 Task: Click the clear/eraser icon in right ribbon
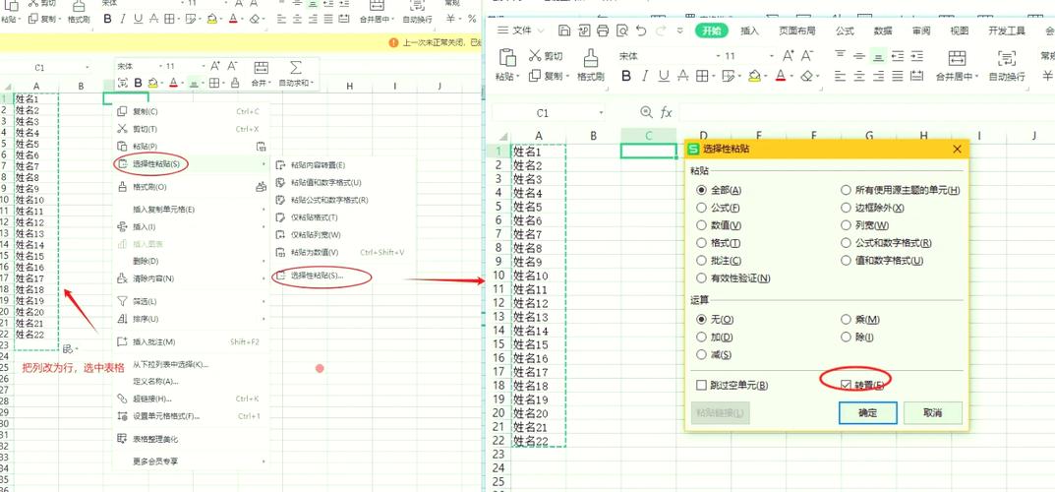pos(806,76)
